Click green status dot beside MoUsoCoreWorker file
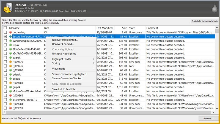The width and height of the screenshot is (220, 124). pos(10,91)
